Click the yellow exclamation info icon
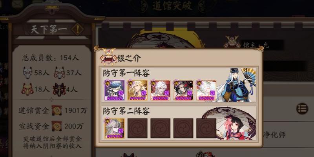Image resolution: width=314 pixels, height=157 pixels. [77, 29]
